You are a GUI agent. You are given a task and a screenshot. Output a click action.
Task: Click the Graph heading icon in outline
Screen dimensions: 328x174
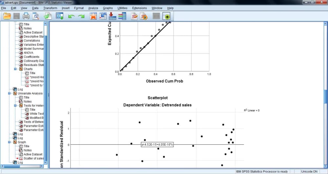(x=15, y=142)
